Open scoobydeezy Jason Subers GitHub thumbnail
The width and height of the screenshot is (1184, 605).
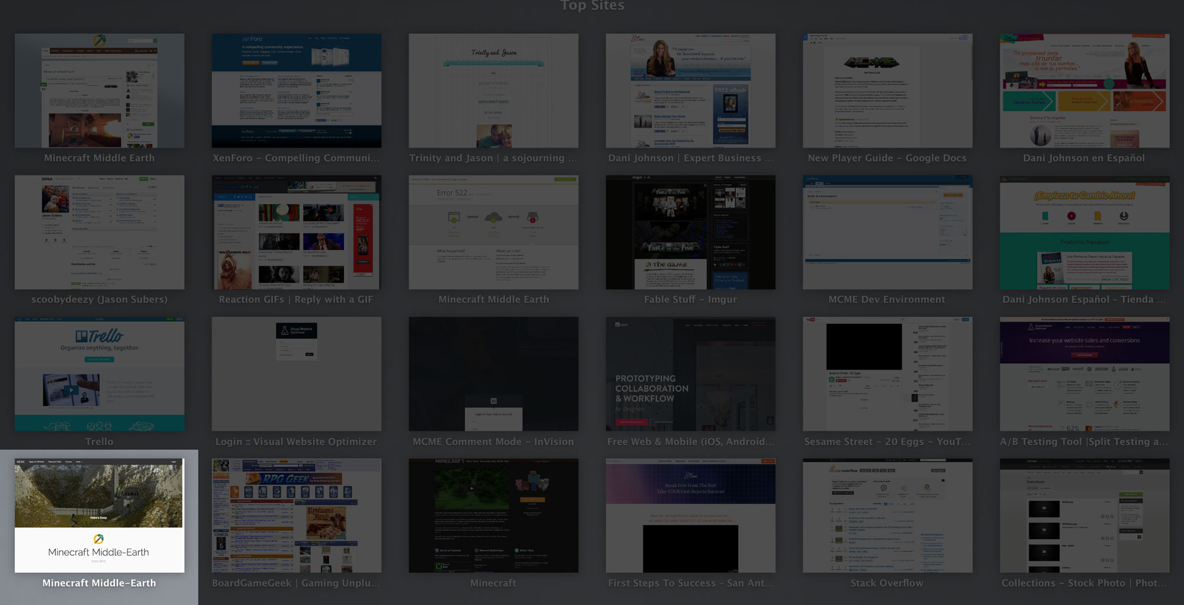(99, 233)
